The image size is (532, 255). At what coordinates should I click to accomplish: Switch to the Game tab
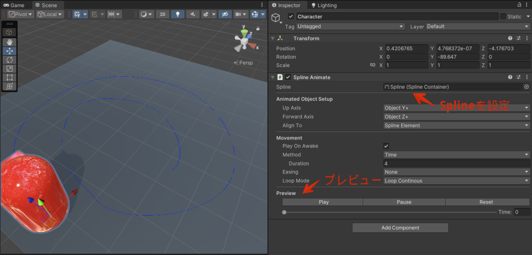(x=14, y=5)
